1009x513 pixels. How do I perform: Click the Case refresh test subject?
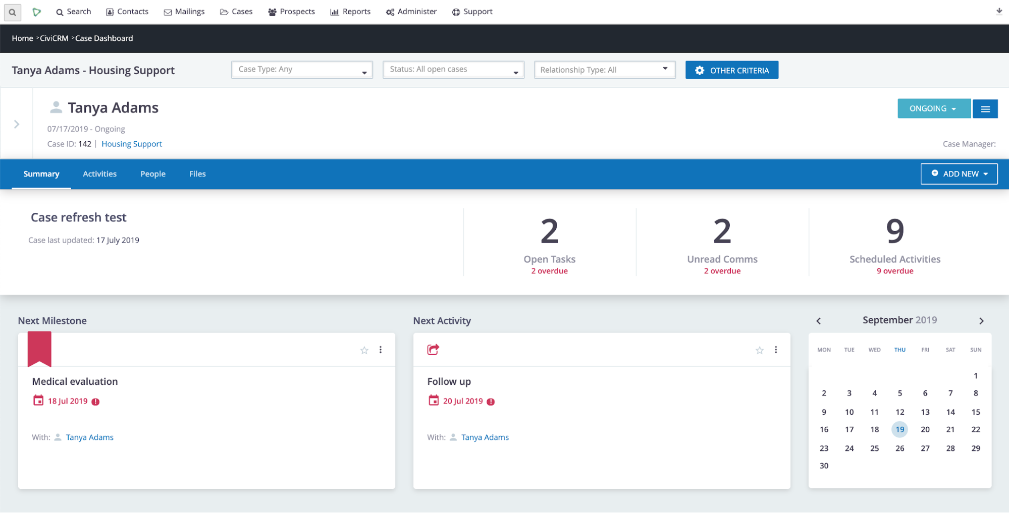click(79, 217)
